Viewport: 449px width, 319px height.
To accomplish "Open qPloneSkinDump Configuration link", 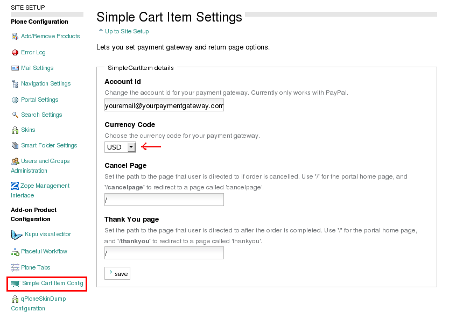I will 38,303.
